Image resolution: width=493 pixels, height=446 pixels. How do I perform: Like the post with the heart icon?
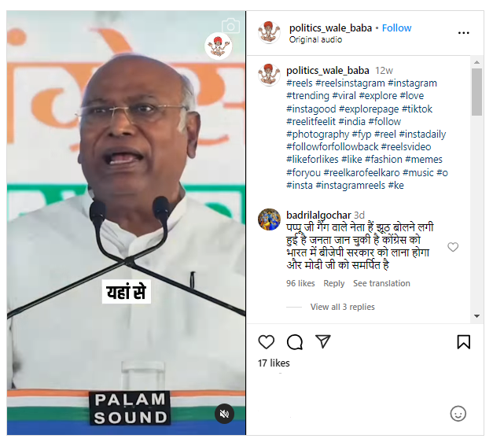tap(266, 342)
